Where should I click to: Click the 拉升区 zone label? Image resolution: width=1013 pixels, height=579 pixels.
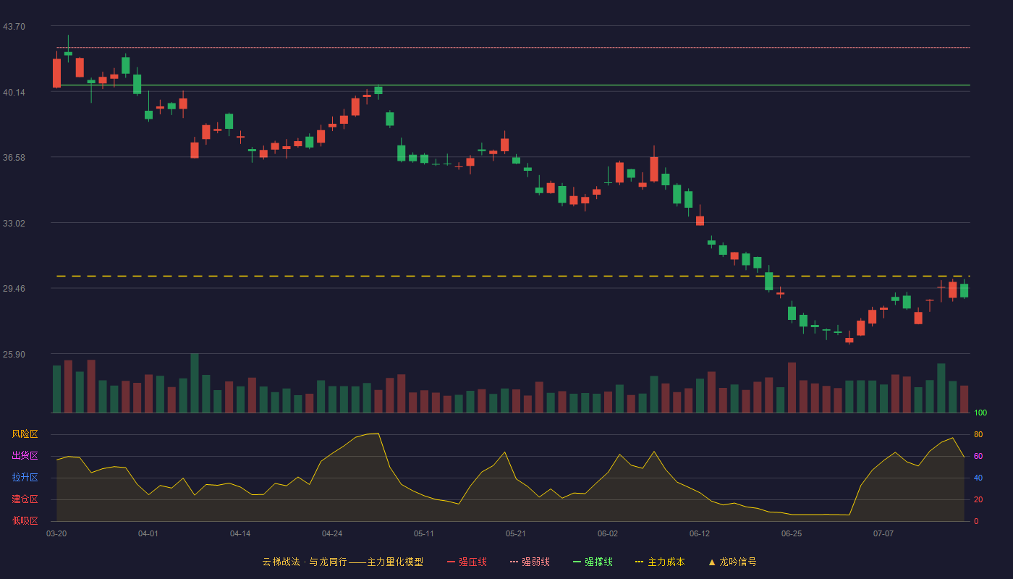point(25,478)
